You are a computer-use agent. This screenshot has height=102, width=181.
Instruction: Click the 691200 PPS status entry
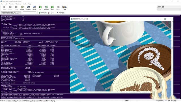click(160, 101)
